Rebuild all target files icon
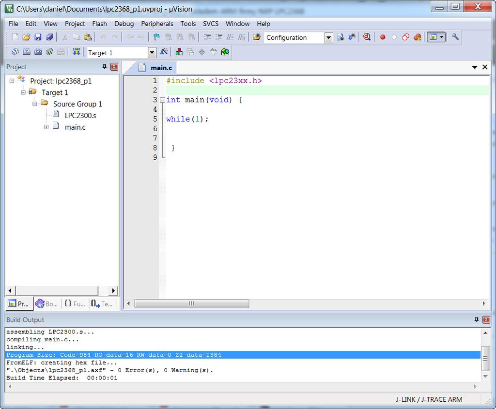This screenshot has width=496, height=409. (x=38, y=52)
